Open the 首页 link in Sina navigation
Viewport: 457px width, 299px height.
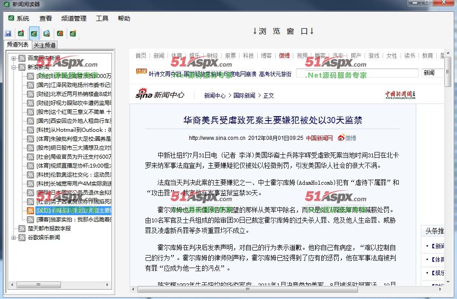coord(141,56)
